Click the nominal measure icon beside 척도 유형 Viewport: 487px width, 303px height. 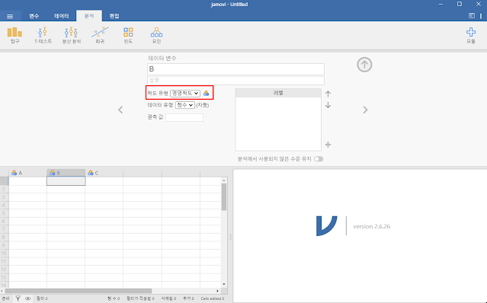pos(207,93)
